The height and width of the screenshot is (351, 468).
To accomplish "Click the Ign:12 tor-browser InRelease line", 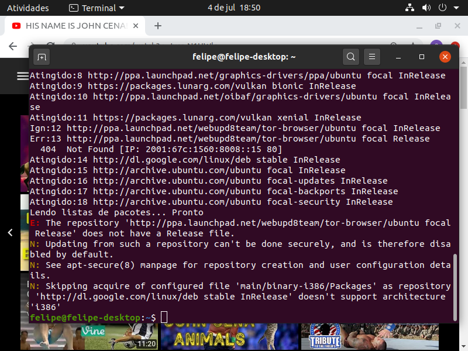I will 235,128.
